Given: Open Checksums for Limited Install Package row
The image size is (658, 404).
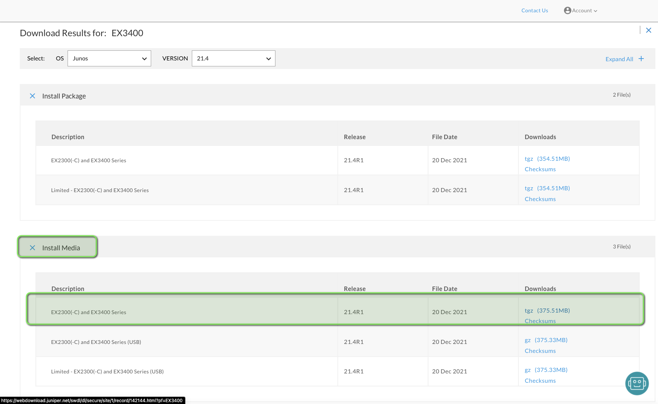Looking at the screenshot, I should pos(540,199).
